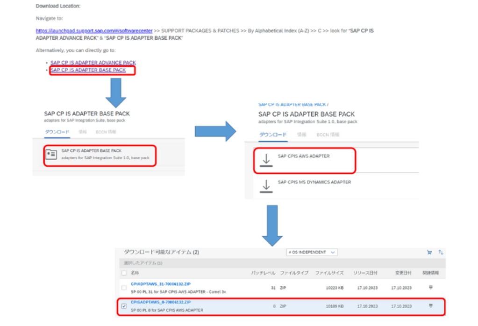Viewport: 478px width, 326px height.
Task: Open the 情報 tab in the left panel
Action: click(82, 132)
